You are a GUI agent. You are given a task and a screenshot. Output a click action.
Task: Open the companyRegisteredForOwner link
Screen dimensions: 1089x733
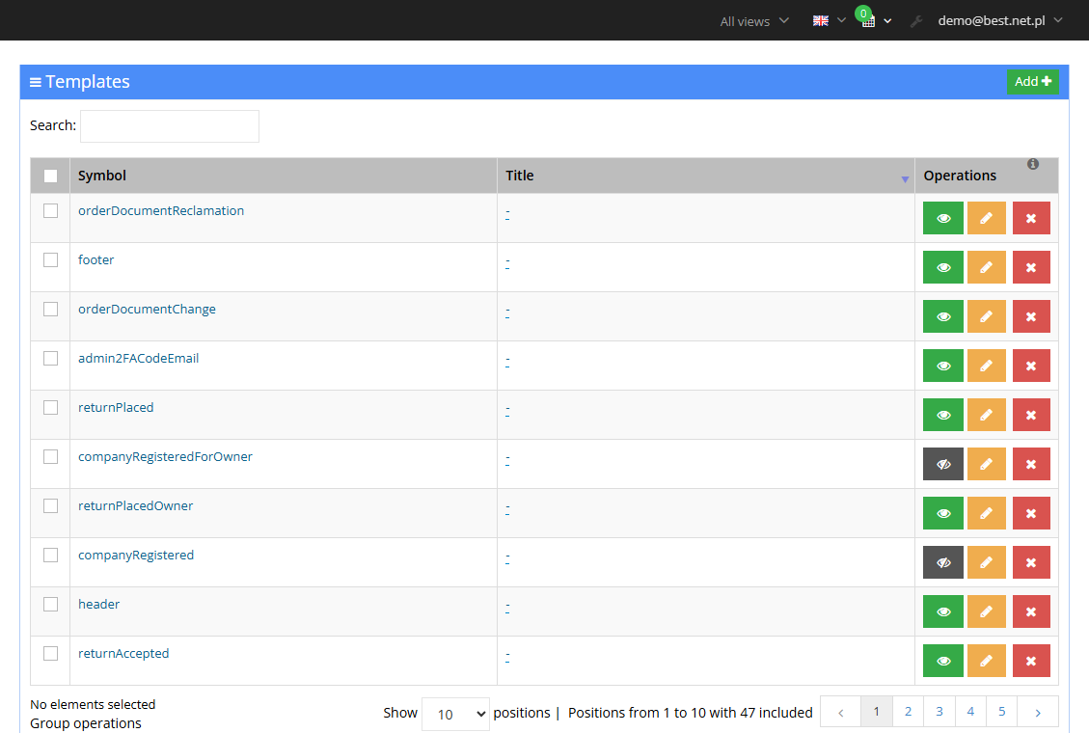click(x=165, y=457)
